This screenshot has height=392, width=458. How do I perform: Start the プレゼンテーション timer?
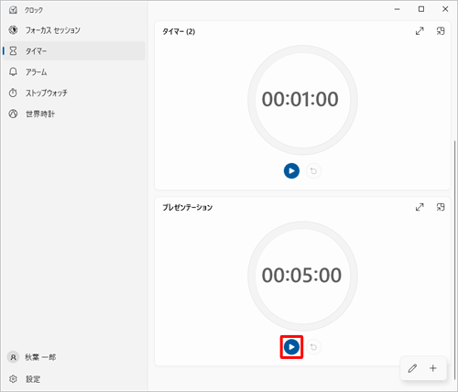click(291, 347)
